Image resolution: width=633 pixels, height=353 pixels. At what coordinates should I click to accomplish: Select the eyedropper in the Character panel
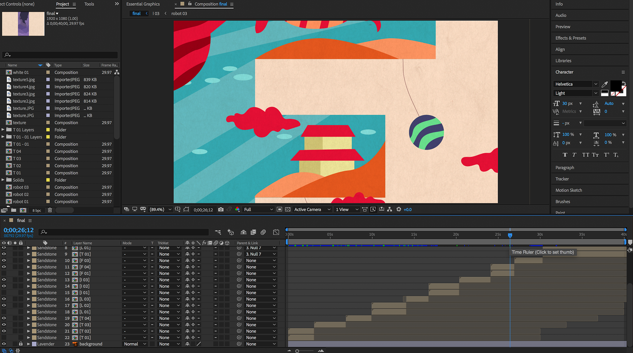605,84
